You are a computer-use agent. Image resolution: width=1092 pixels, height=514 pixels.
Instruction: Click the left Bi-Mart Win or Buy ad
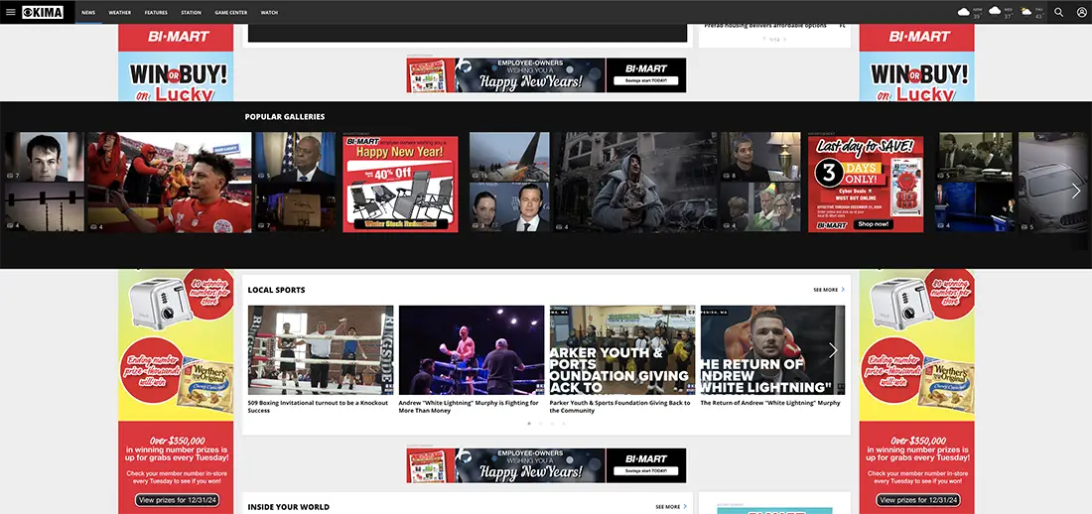click(x=176, y=64)
